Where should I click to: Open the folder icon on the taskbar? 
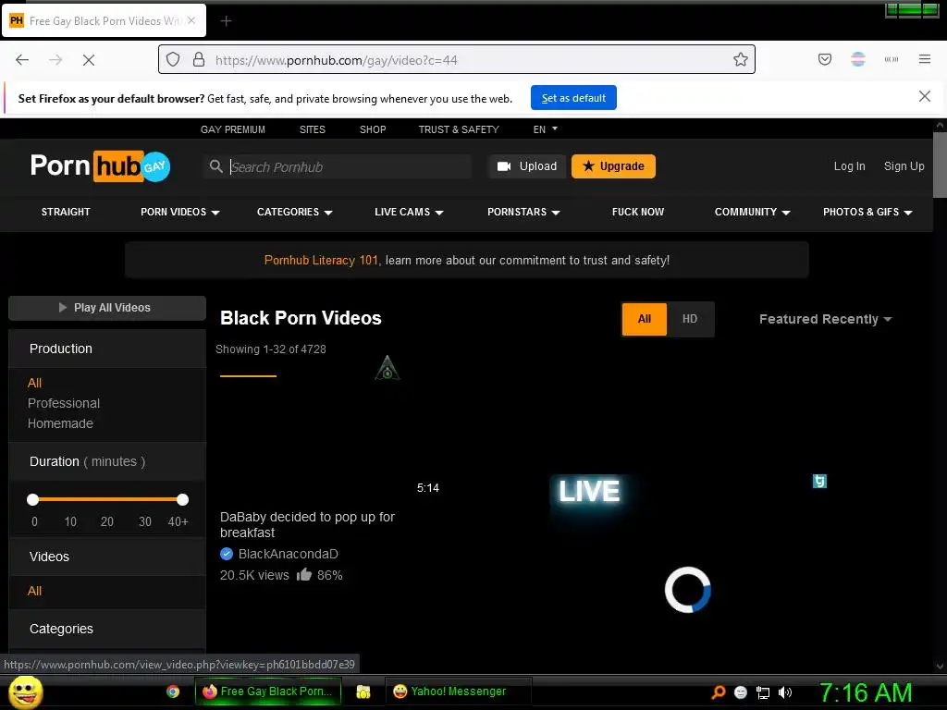click(x=363, y=692)
